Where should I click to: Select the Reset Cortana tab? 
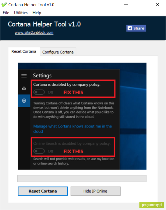pos(24,51)
